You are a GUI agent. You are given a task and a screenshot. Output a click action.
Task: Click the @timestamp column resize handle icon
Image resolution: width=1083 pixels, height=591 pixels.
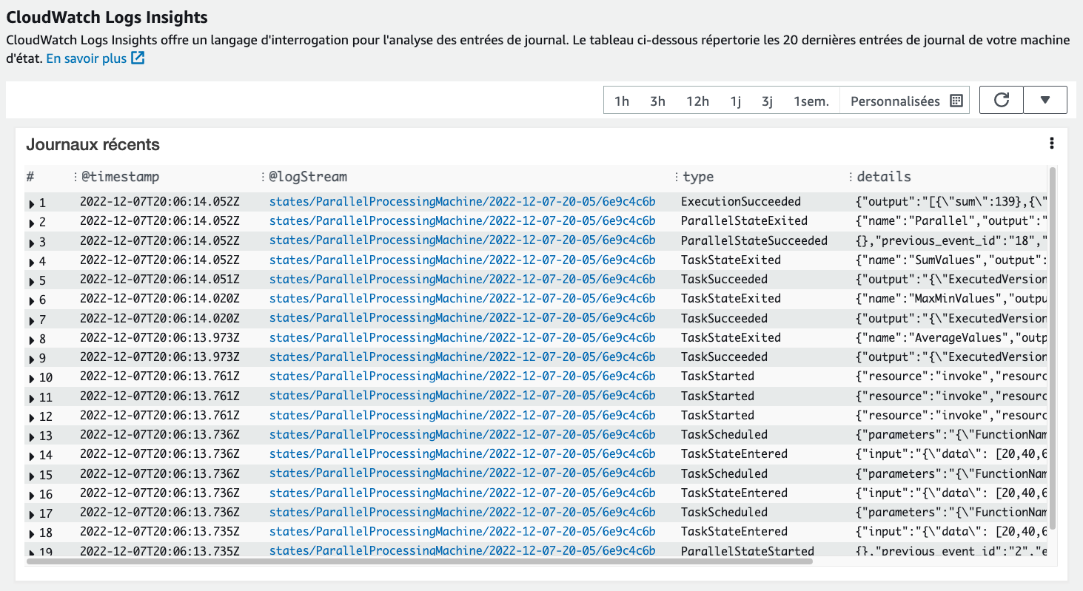coord(76,177)
